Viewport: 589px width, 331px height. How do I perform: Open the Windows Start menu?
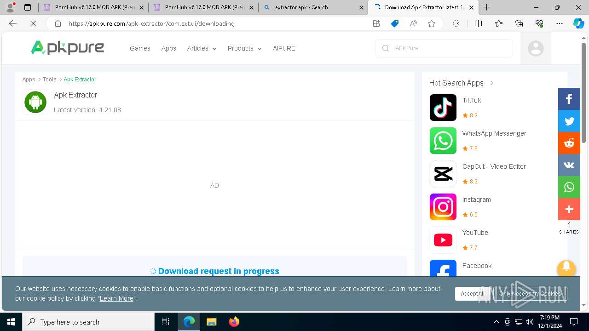point(11,322)
